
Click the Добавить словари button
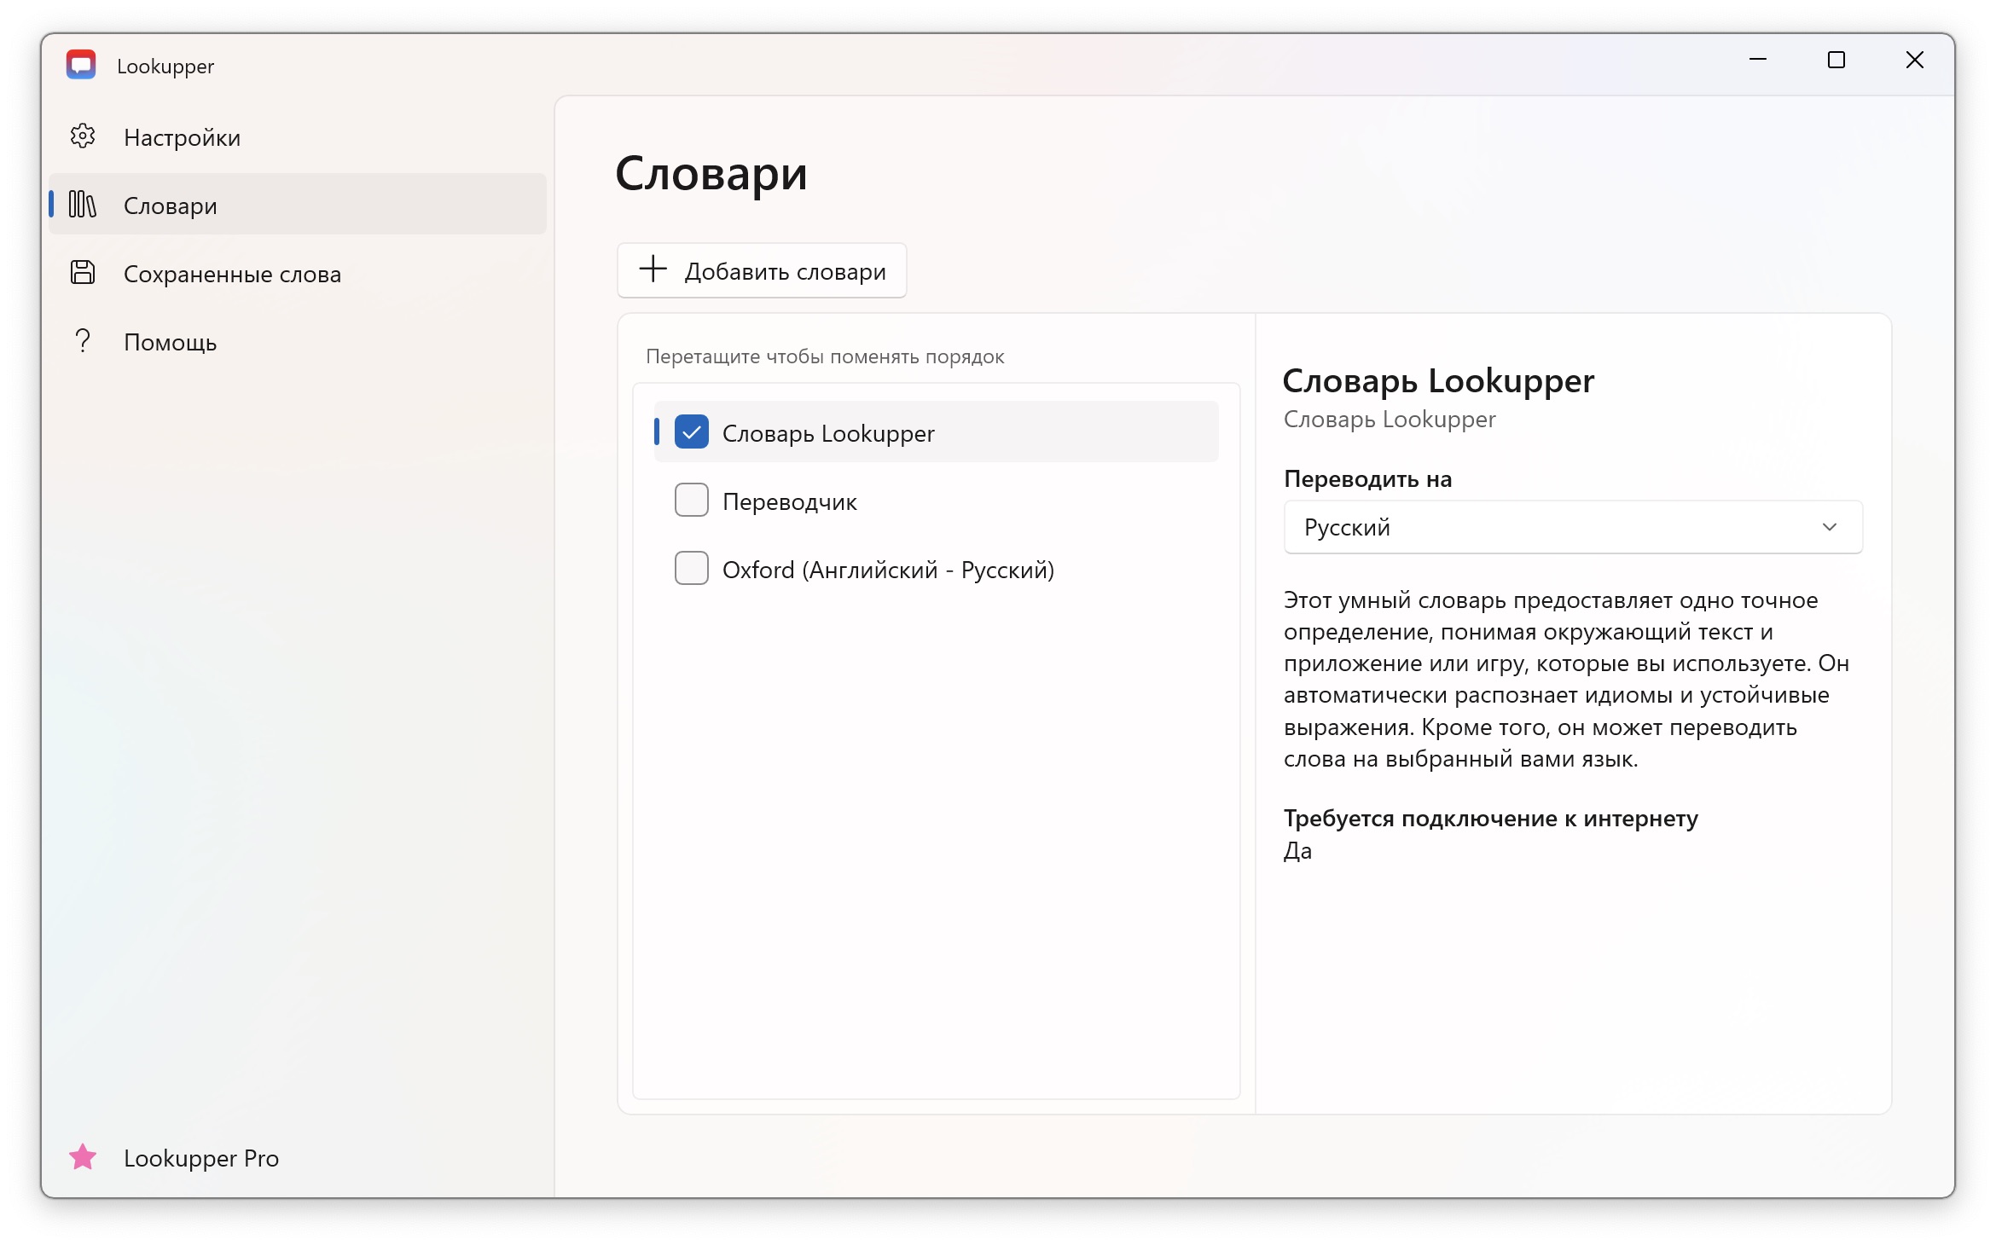(762, 270)
